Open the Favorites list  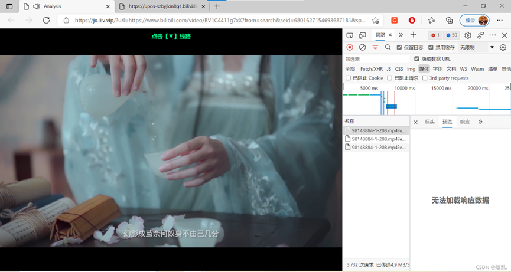pos(432,20)
